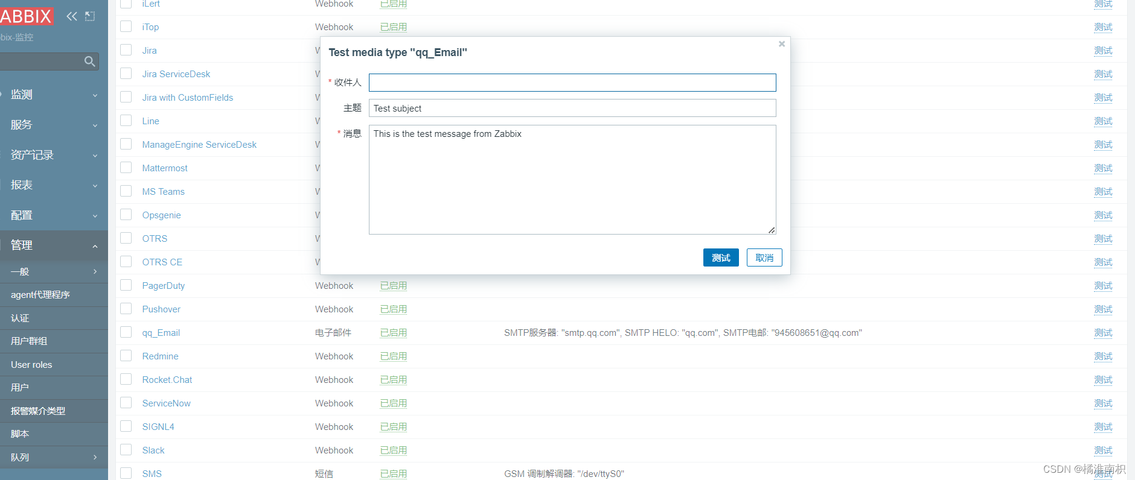Grab the message textarea resize handle
The height and width of the screenshot is (480, 1135).
pos(772,230)
